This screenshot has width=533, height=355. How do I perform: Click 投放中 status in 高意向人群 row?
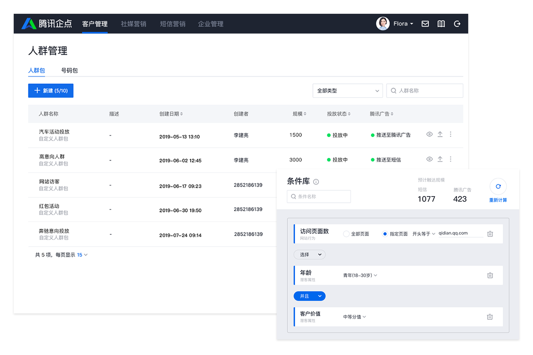[x=340, y=160]
